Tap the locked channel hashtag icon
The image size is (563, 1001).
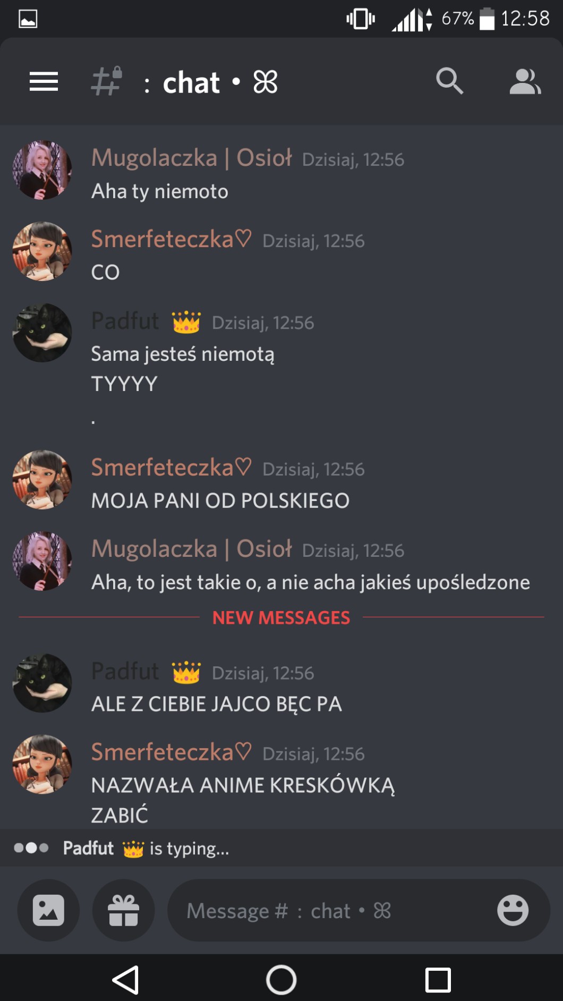107,81
